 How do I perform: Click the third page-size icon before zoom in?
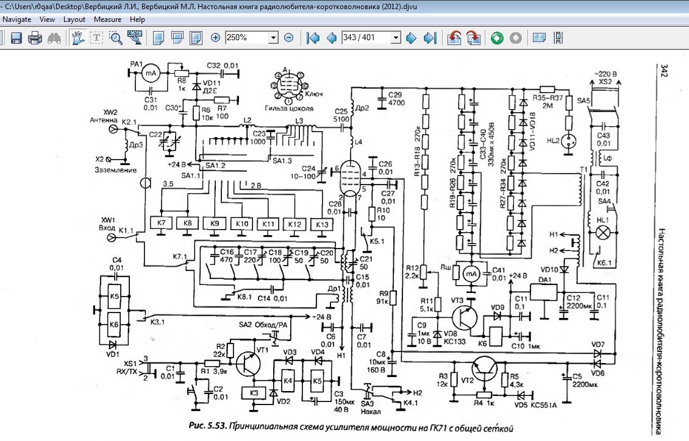coord(196,38)
